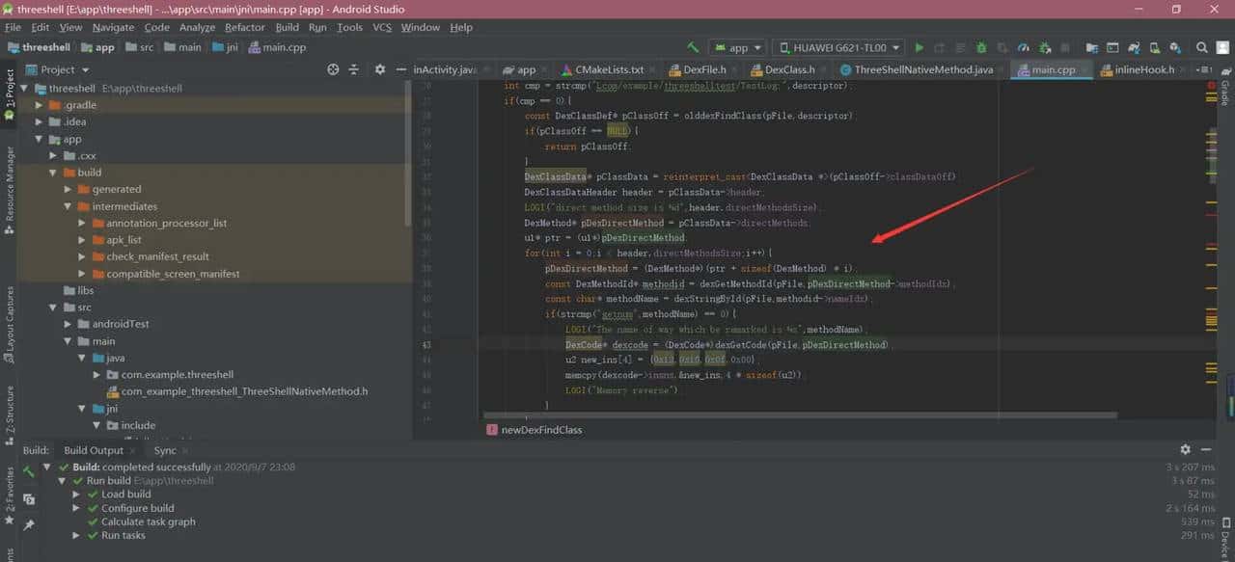Toggle the Resource Manager side panel
Viewport: 1235px width, 562px height.
coord(10,190)
